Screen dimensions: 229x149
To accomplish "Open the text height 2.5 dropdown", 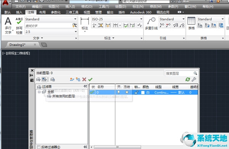I will click(76, 32).
